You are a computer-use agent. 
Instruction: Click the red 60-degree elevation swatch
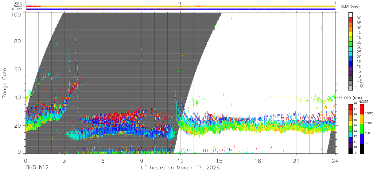tap(351, 19)
